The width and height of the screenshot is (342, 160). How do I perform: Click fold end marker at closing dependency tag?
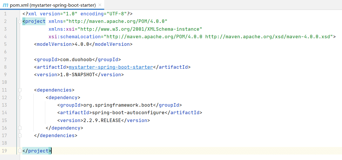tap(20, 128)
